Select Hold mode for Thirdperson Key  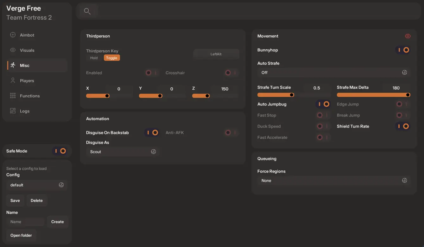[x=94, y=58]
